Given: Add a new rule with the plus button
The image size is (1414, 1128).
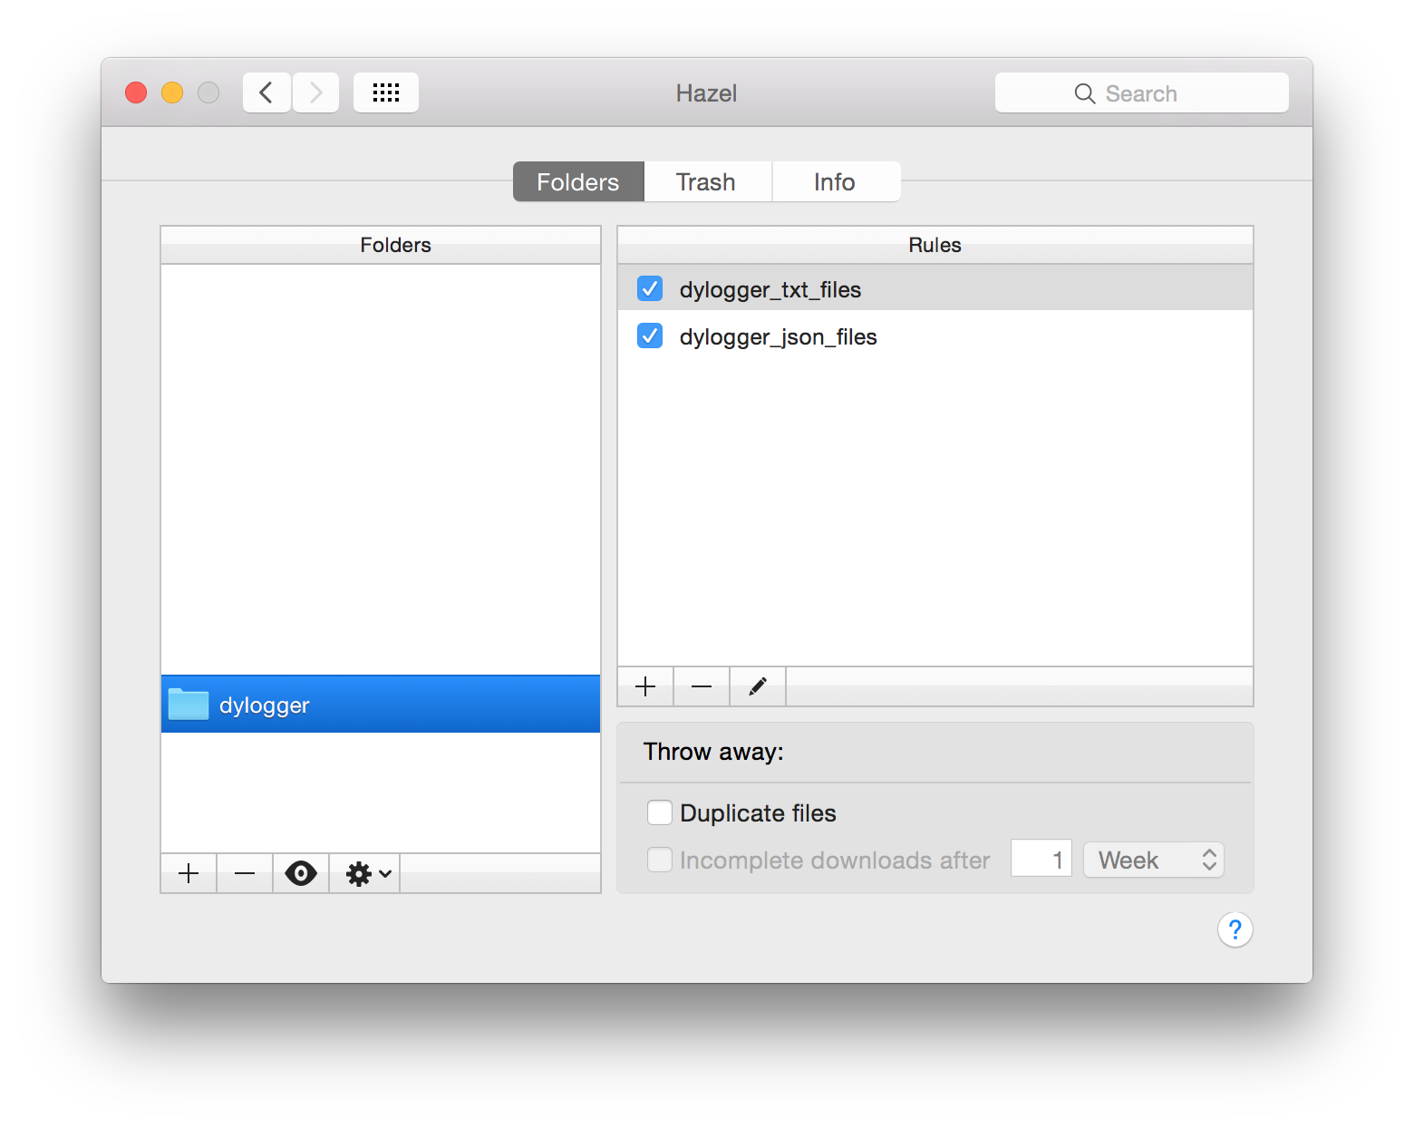Looking at the screenshot, I should (645, 686).
